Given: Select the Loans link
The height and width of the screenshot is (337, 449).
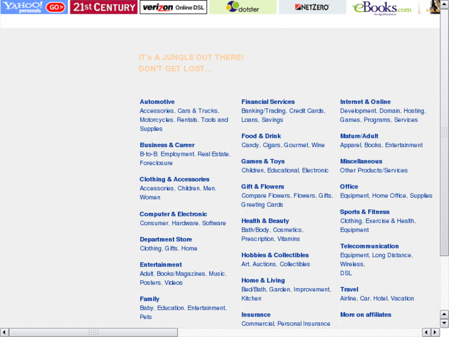Looking at the screenshot, I should pos(250,120).
